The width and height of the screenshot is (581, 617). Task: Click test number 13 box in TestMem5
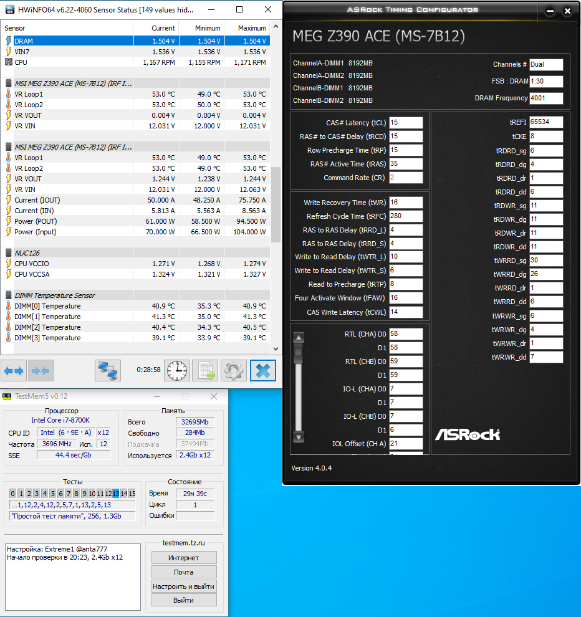(116, 494)
